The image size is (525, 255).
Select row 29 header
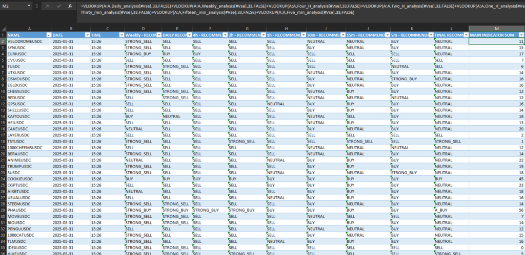point(3,210)
